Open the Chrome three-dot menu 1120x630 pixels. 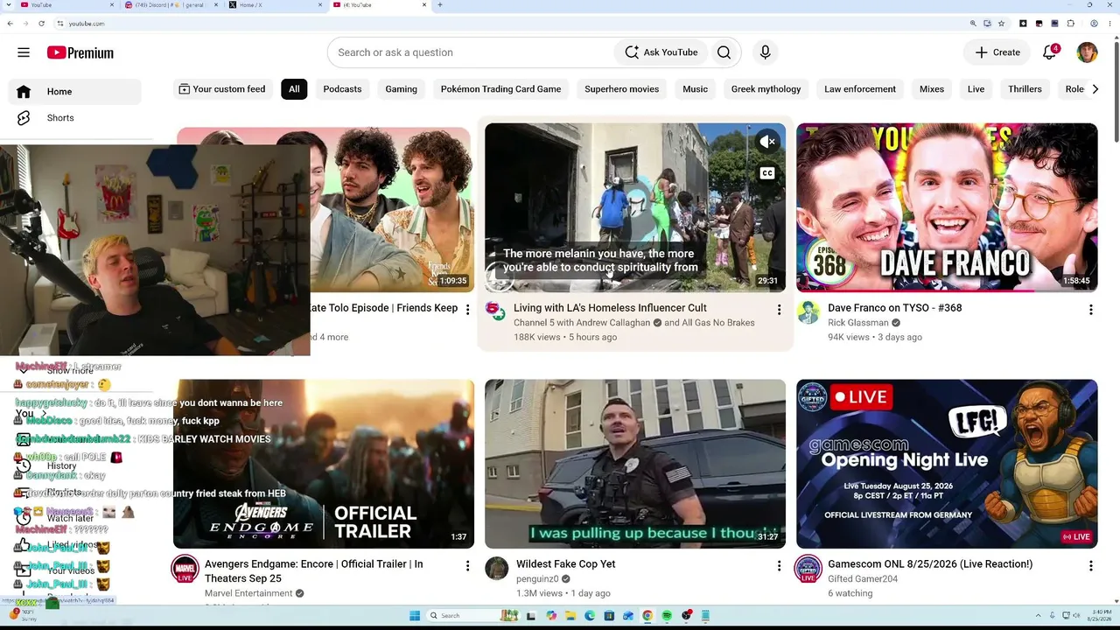pos(1109,24)
